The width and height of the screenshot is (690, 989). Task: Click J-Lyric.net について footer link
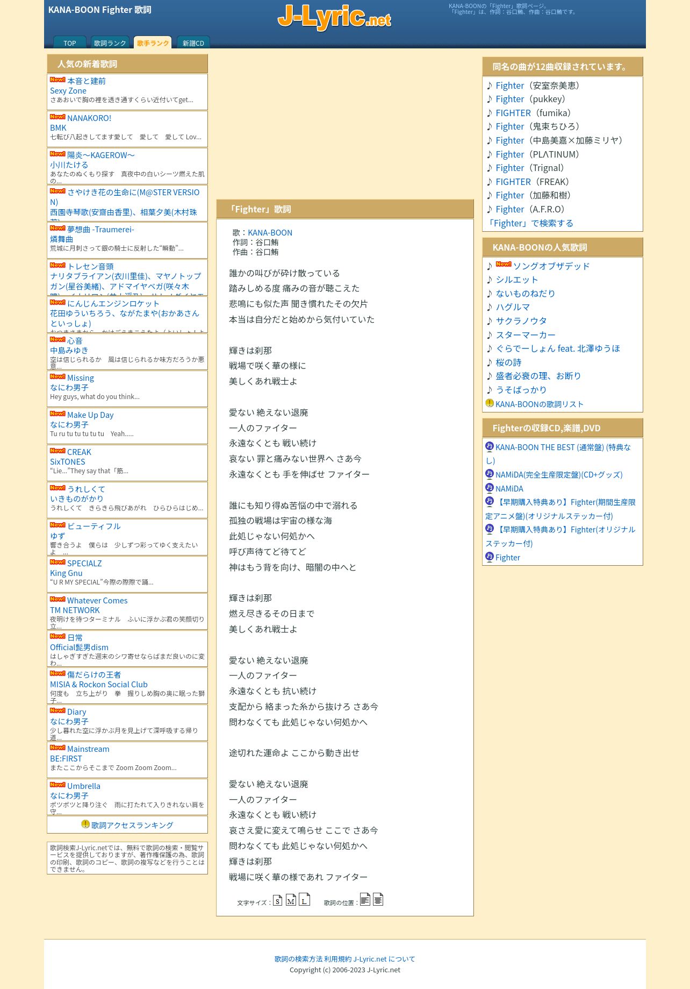(x=384, y=959)
